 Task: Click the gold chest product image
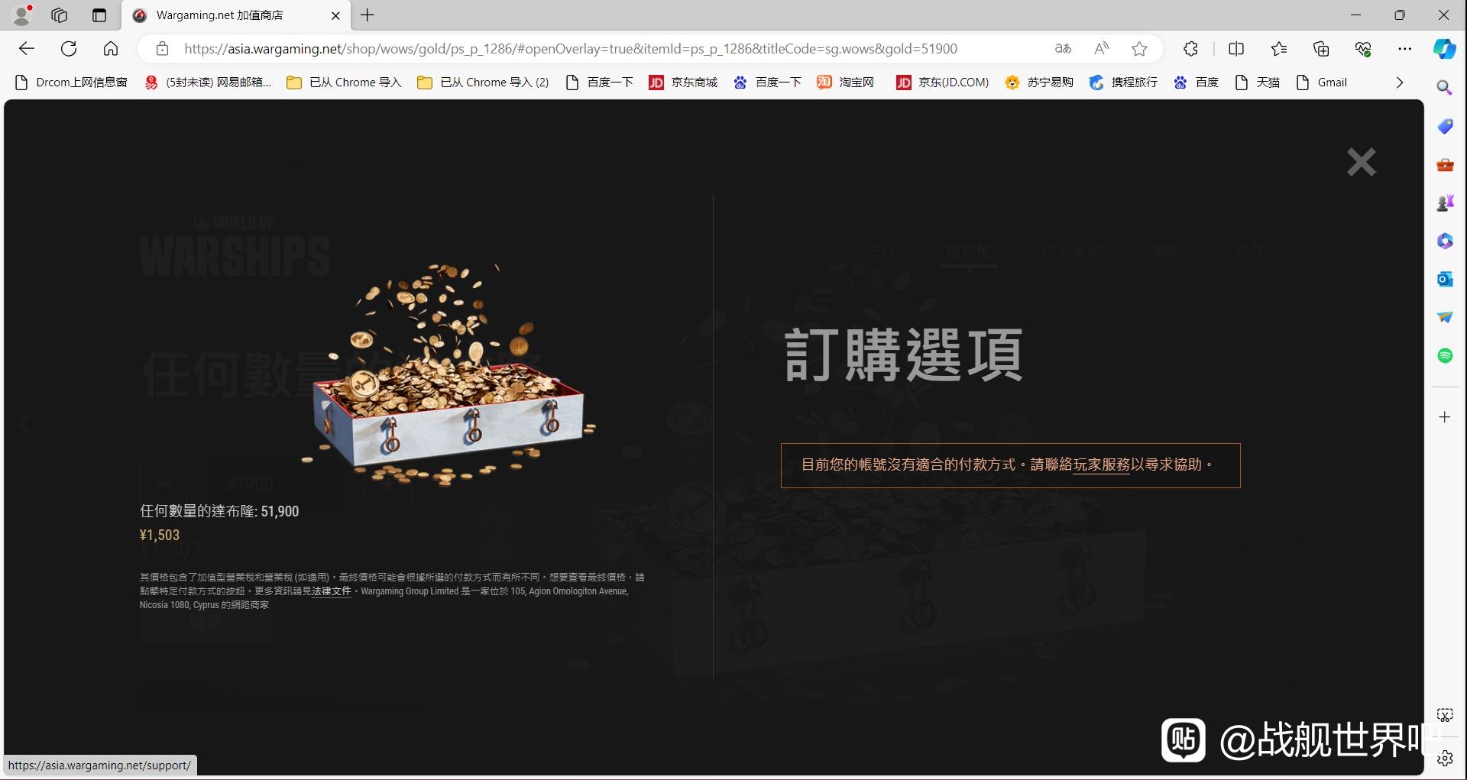click(x=449, y=374)
